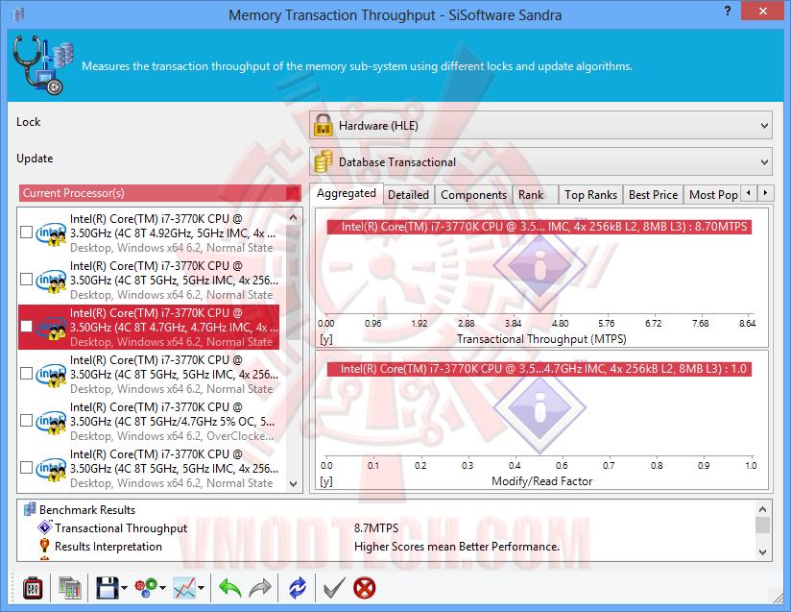Click the red square on the Current Processor(s) header
This screenshot has width=791, height=612.
(292, 193)
